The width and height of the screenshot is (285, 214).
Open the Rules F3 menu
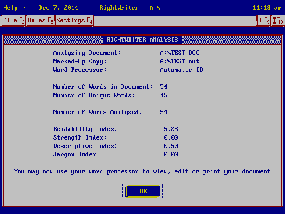[41, 21]
